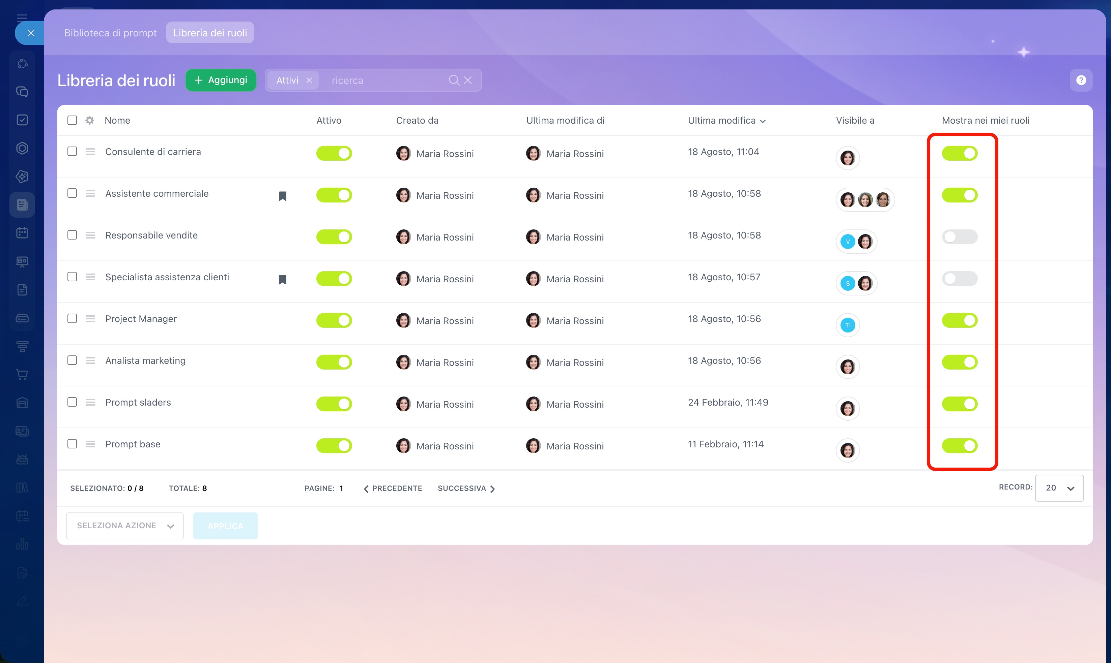This screenshot has width=1111, height=663.
Task: Click the Nome column header
Action: point(117,120)
